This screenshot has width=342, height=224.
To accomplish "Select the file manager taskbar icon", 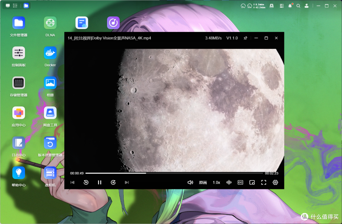I will 26,6.
